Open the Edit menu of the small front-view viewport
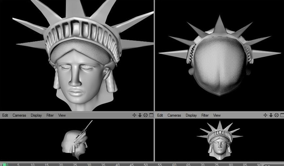The image size is (284, 166). tap(160, 115)
